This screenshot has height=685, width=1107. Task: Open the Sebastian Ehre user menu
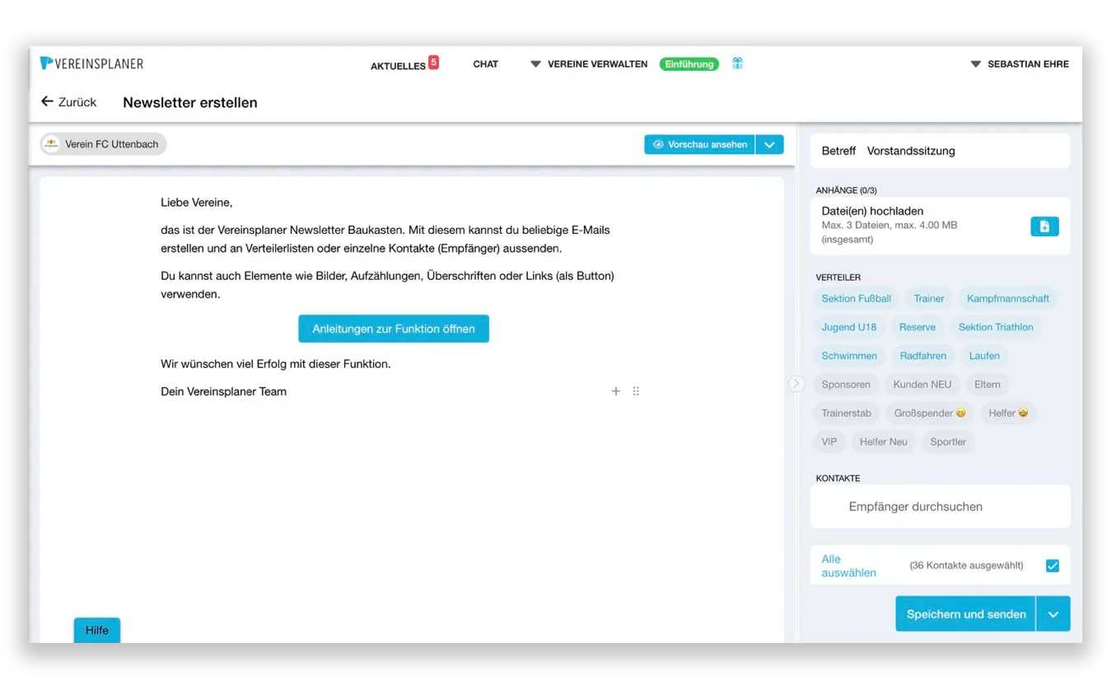coord(1020,63)
